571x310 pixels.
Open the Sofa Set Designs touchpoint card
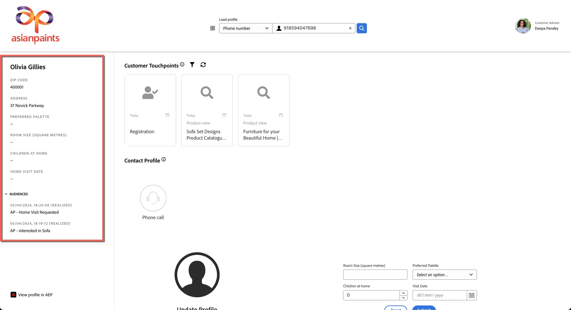click(x=207, y=110)
